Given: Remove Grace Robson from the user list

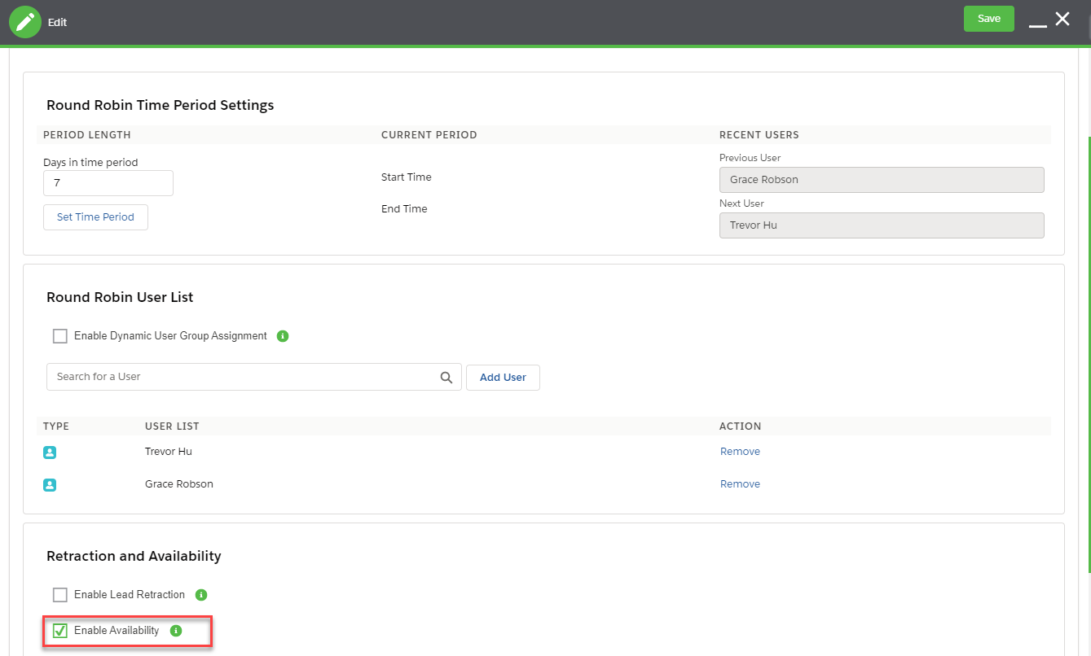Looking at the screenshot, I should (740, 483).
